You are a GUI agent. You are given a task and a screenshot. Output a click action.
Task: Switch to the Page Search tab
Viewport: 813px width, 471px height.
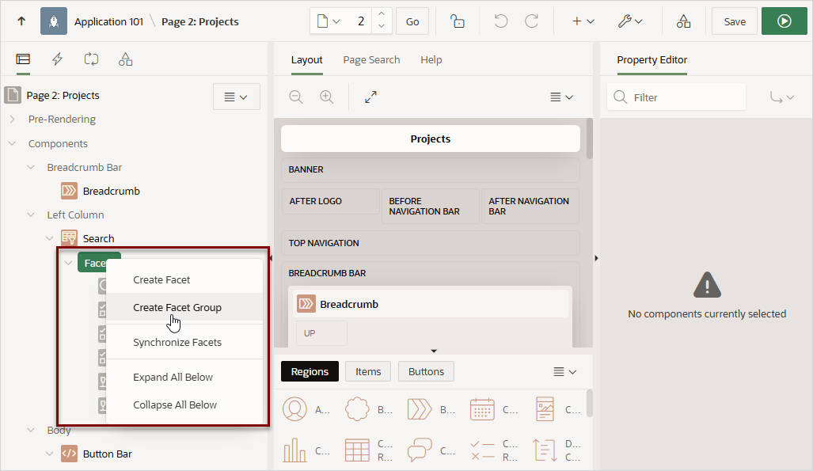[371, 59]
